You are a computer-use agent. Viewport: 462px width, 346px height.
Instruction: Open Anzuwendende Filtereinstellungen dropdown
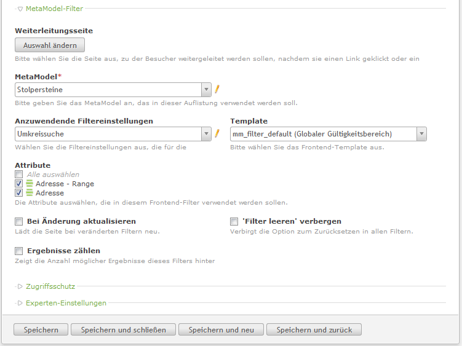[113, 134]
